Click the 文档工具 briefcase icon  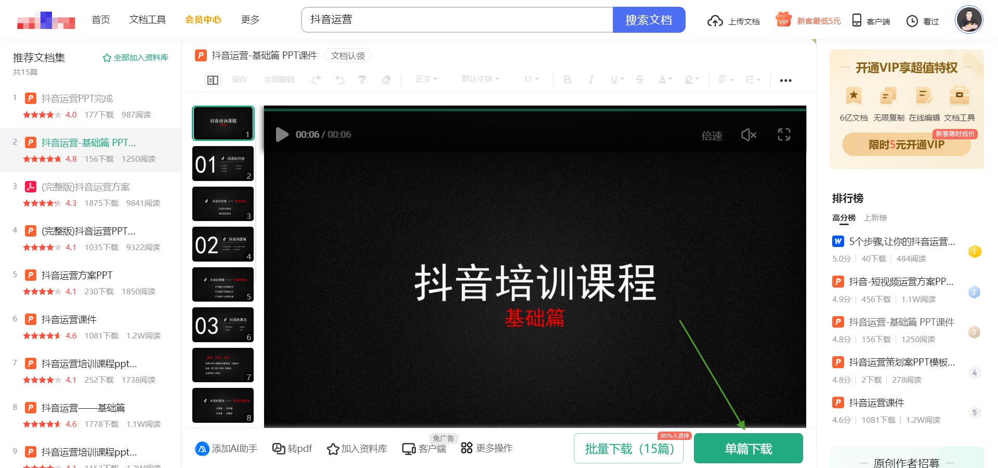tap(959, 96)
